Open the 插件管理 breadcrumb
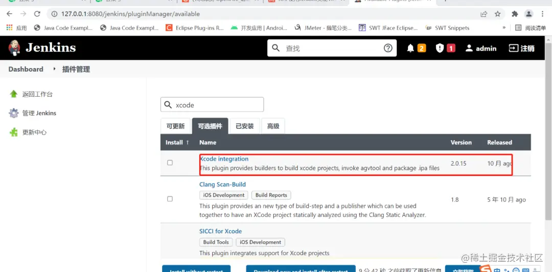552x272 pixels. [x=76, y=69]
